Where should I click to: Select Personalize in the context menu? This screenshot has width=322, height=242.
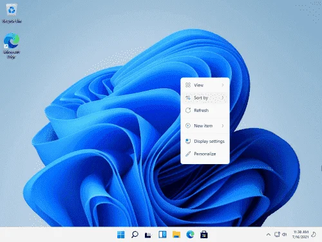205,154
